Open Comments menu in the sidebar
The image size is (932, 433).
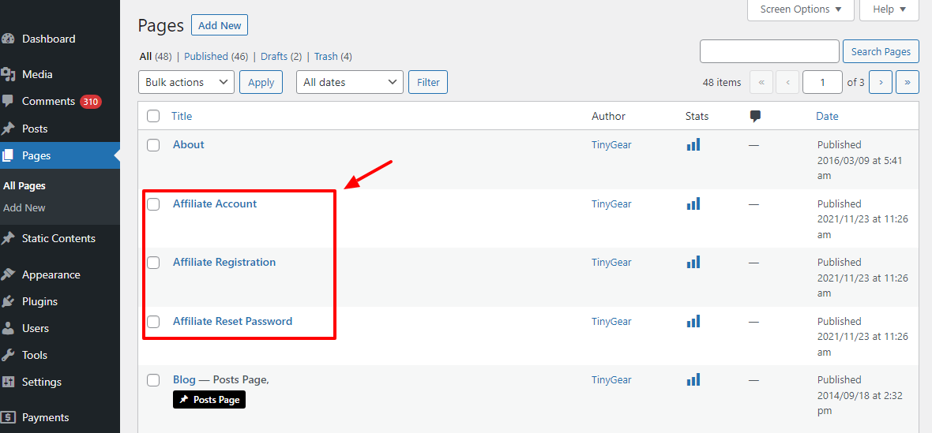(x=48, y=101)
